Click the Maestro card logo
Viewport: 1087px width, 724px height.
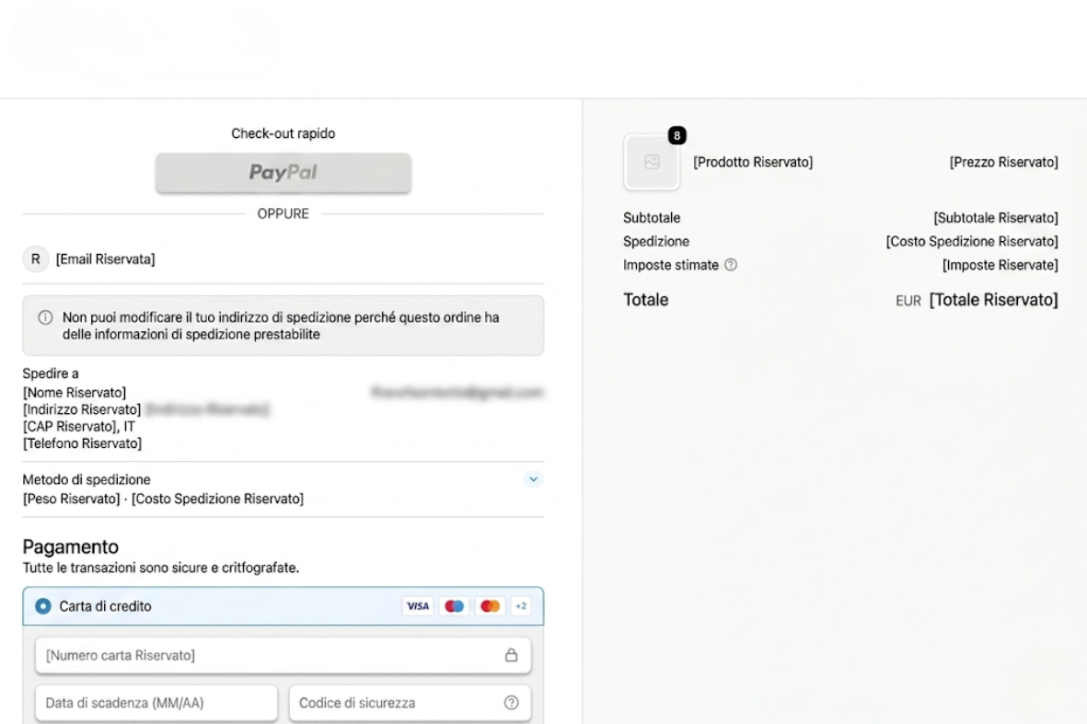(454, 606)
